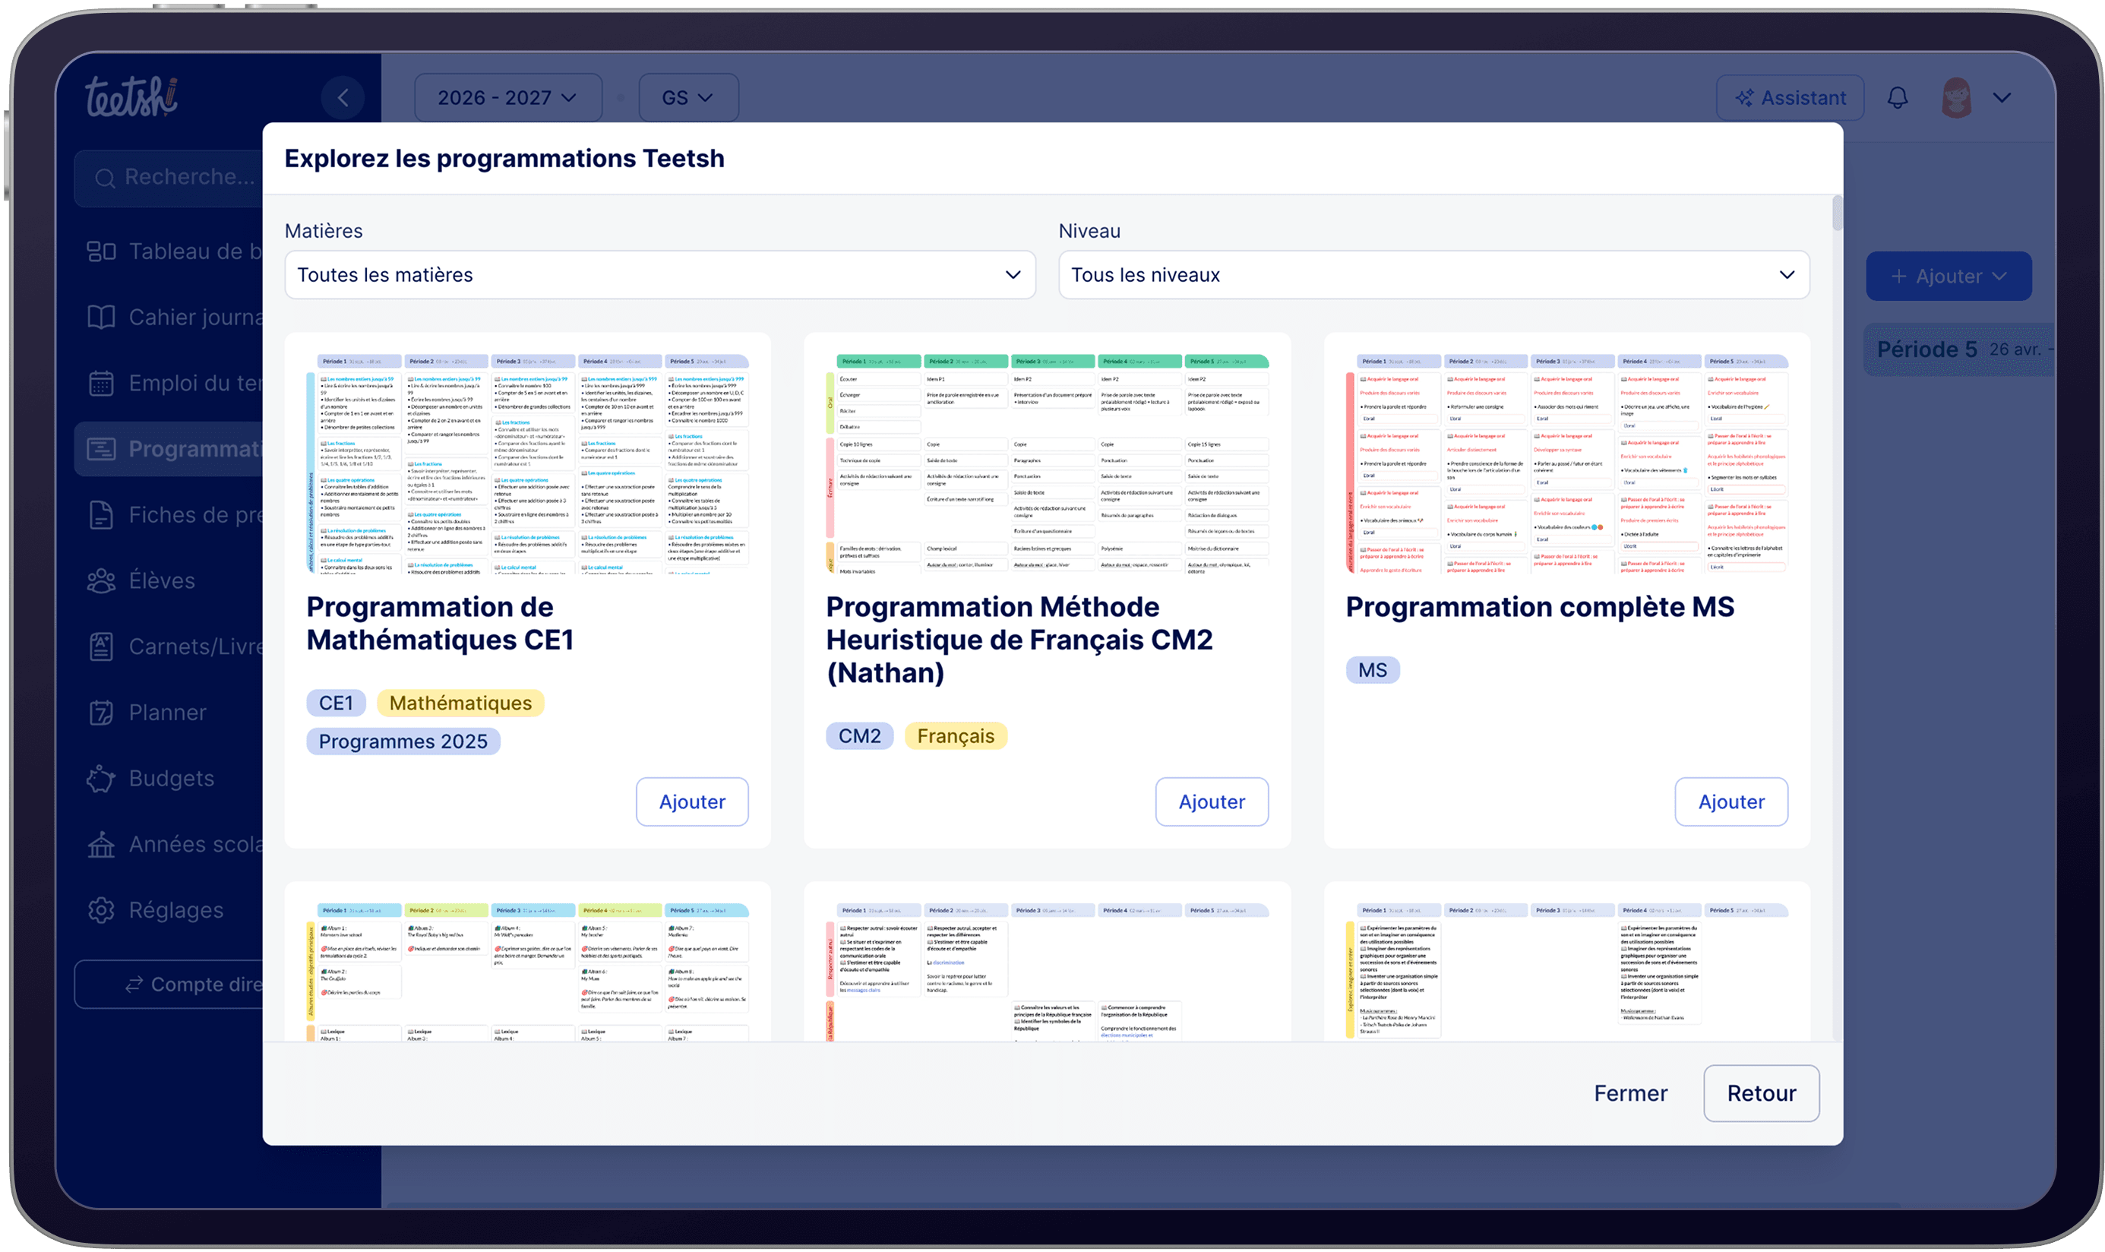Open the notifications bell
This screenshot has height=1252, width=2105.
(x=1898, y=98)
